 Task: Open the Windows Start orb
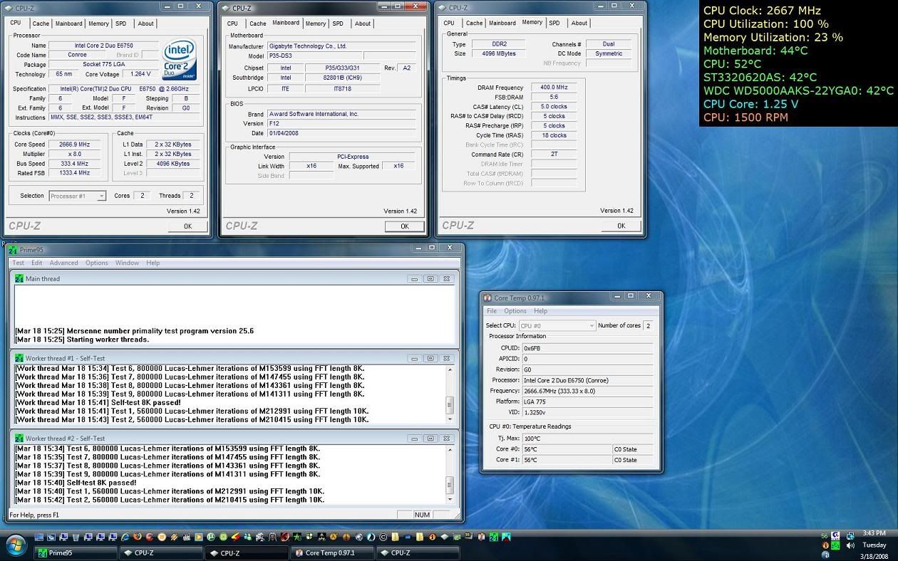[16, 545]
